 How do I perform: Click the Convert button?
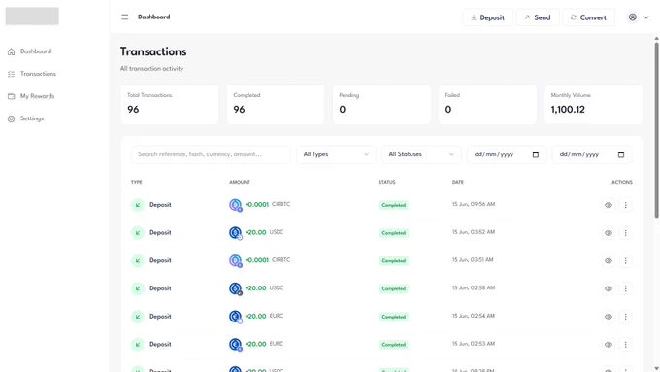click(x=588, y=17)
